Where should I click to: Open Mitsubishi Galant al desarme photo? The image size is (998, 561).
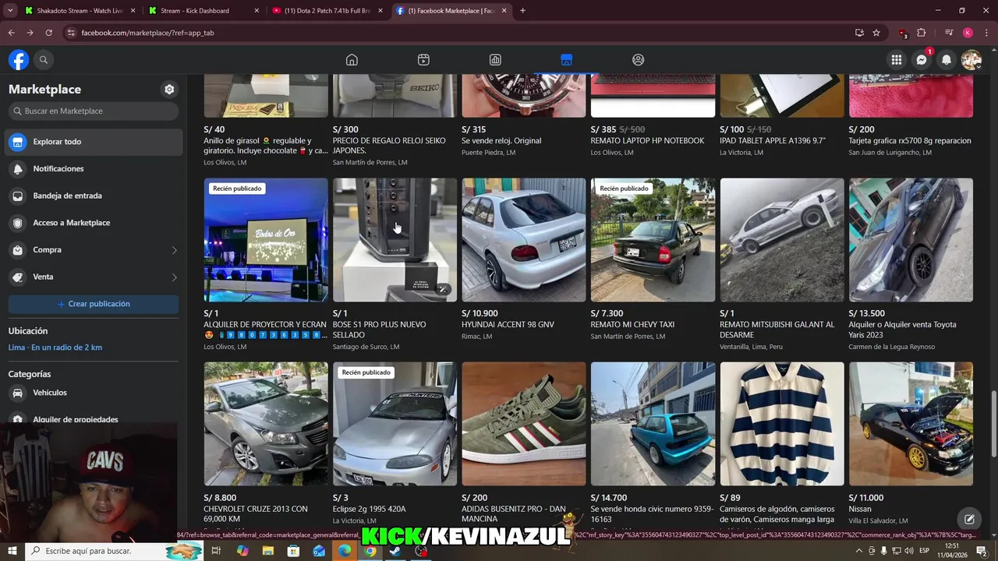coord(782,240)
